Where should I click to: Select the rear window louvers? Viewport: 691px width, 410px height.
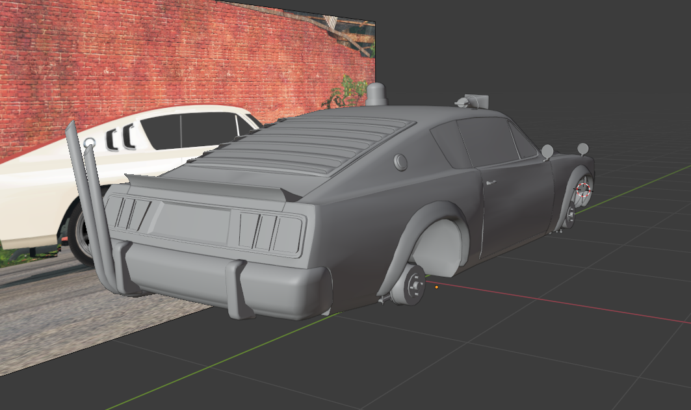click(304, 146)
